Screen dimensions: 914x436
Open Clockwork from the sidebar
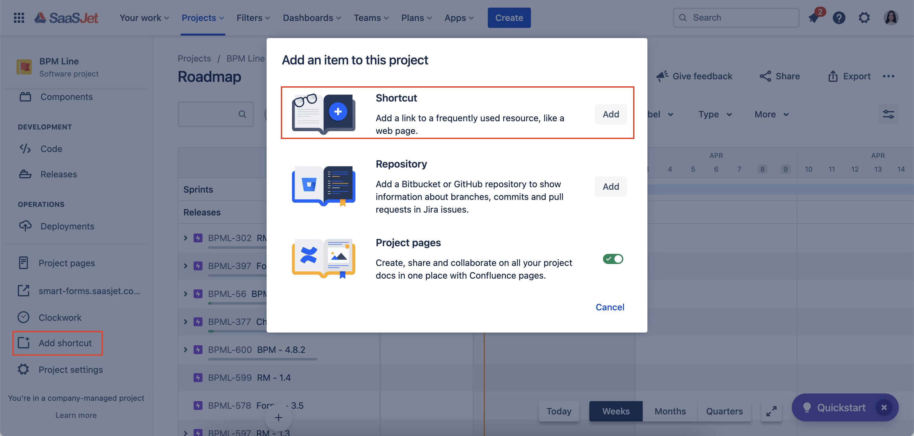click(x=60, y=318)
